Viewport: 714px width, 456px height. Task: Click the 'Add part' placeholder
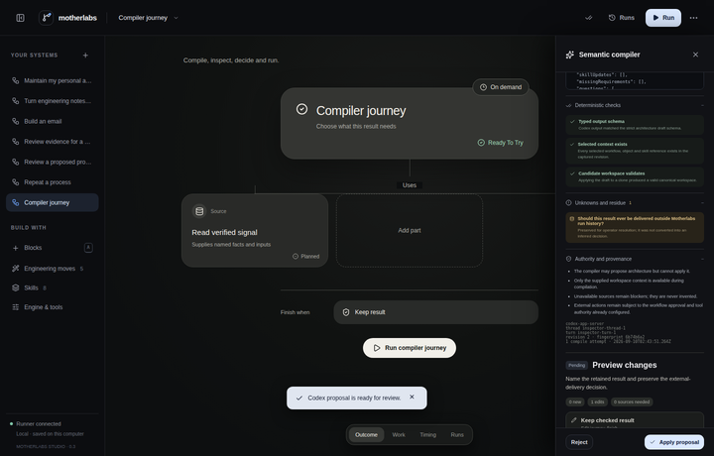(x=410, y=231)
